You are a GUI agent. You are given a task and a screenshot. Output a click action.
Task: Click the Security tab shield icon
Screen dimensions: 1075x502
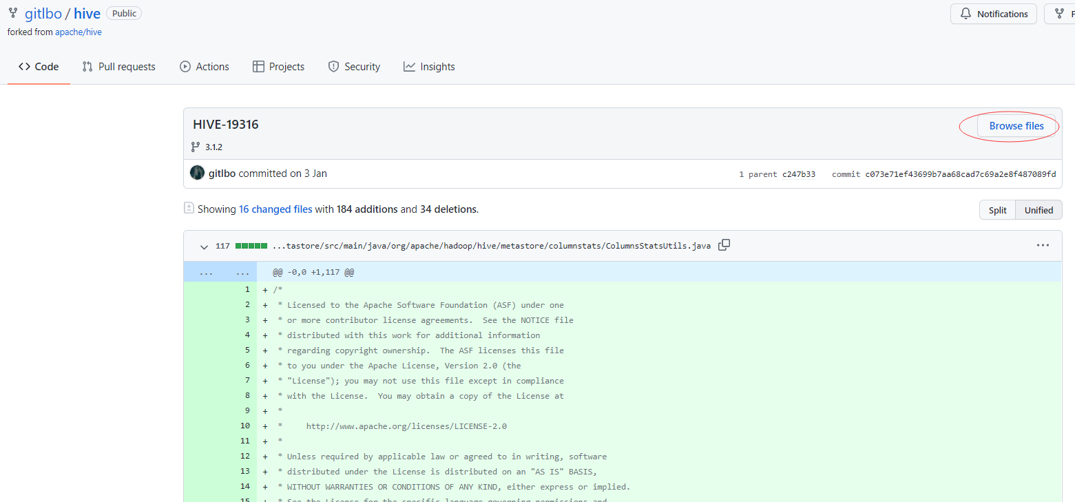click(x=334, y=67)
